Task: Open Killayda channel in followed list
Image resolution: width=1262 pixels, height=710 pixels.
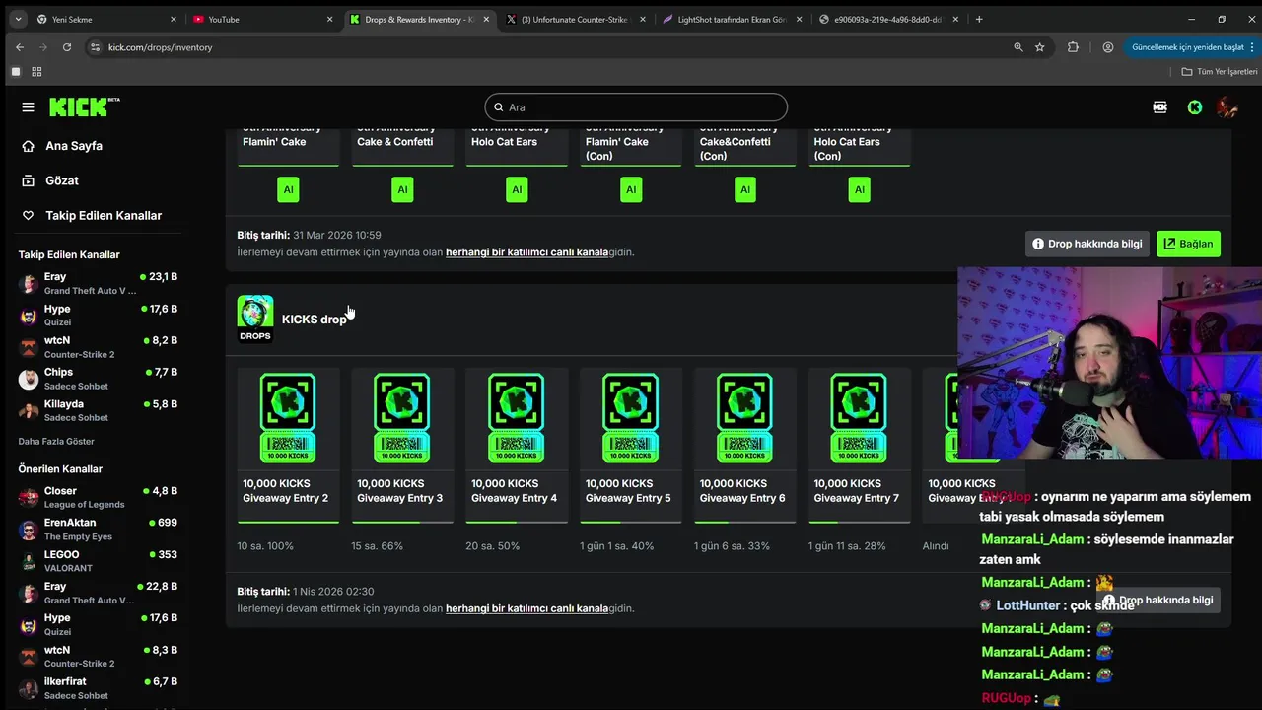Action: 99,410
